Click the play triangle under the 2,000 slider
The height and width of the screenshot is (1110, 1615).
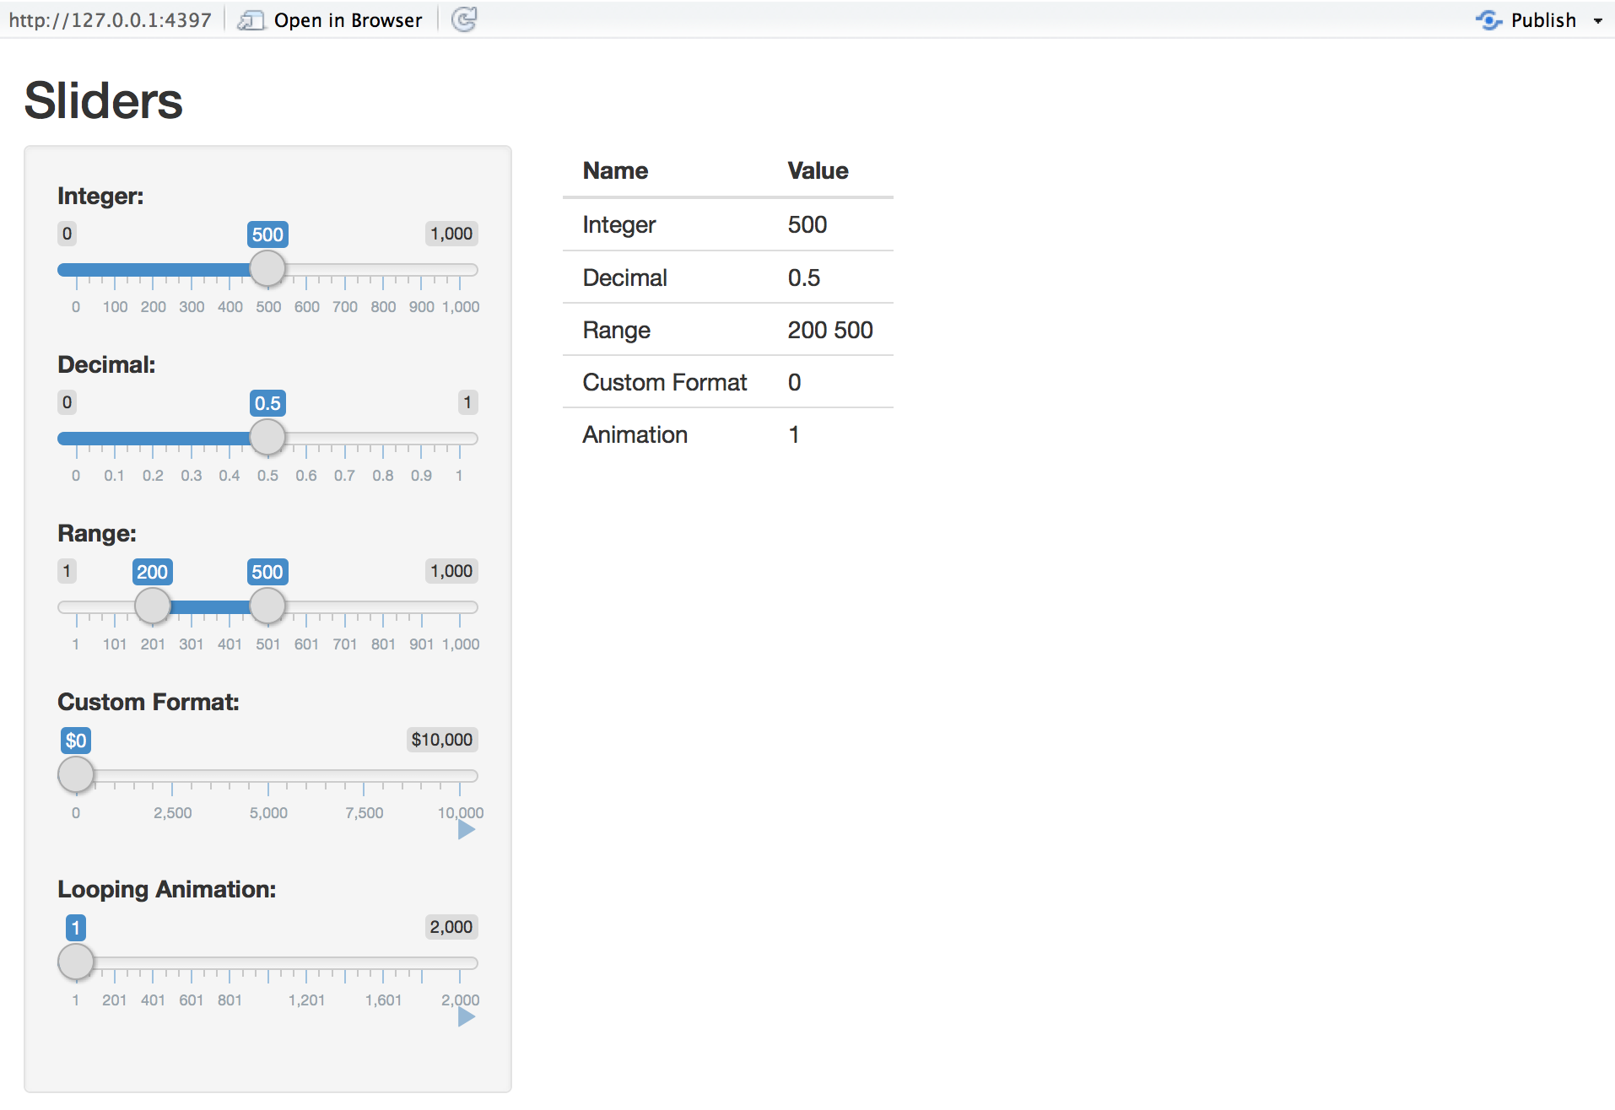(x=467, y=1016)
